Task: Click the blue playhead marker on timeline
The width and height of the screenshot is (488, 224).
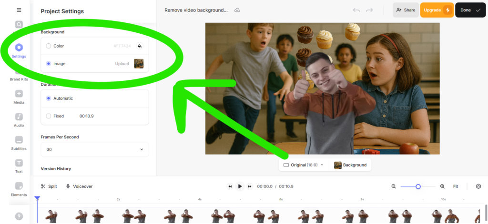Action: pos(37,198)
